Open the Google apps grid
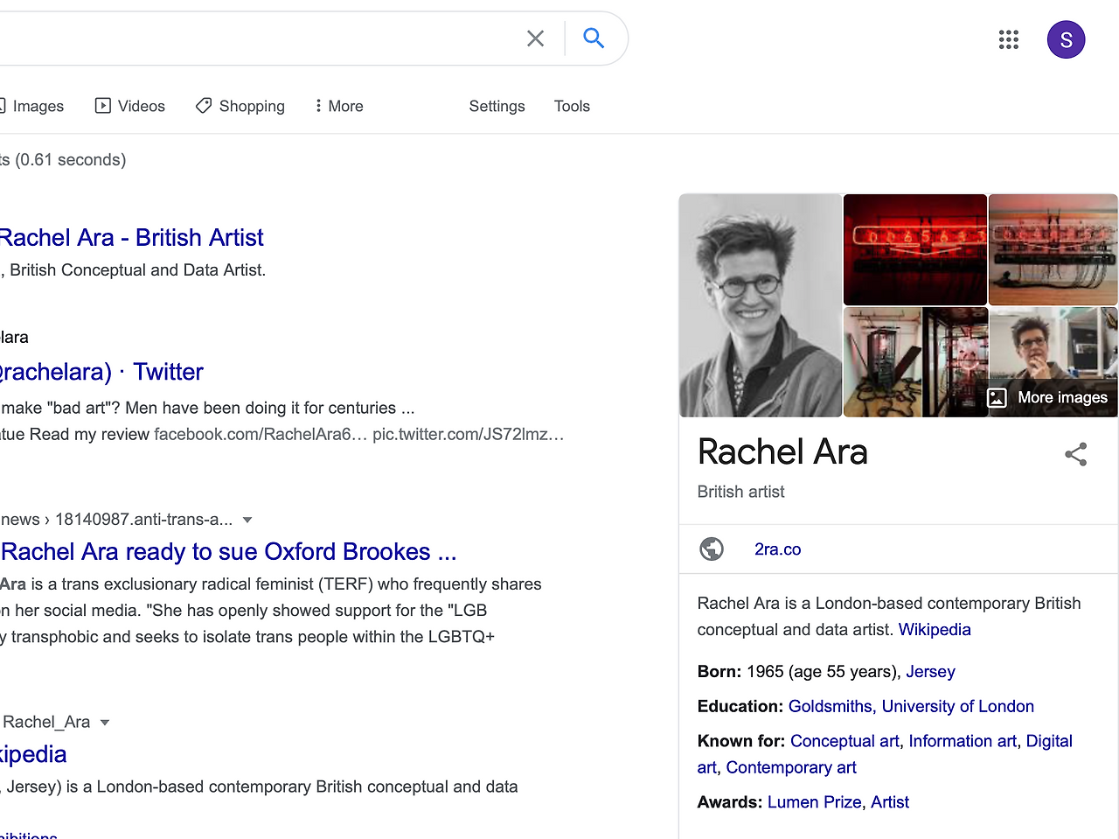1119x839 pixels. pos(1009,39)
